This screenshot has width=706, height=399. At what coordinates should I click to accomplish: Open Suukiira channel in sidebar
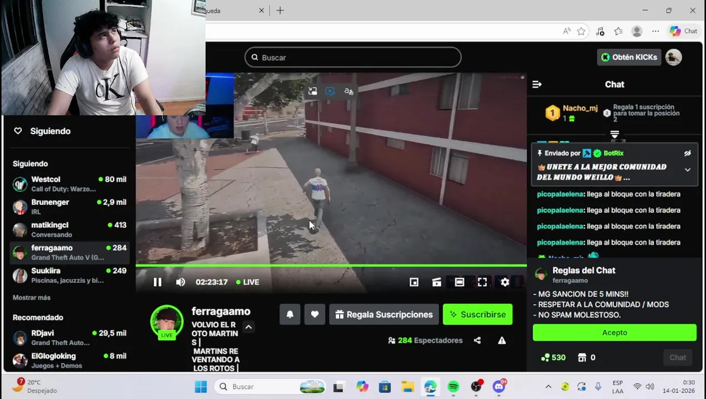tap(70, 275)
